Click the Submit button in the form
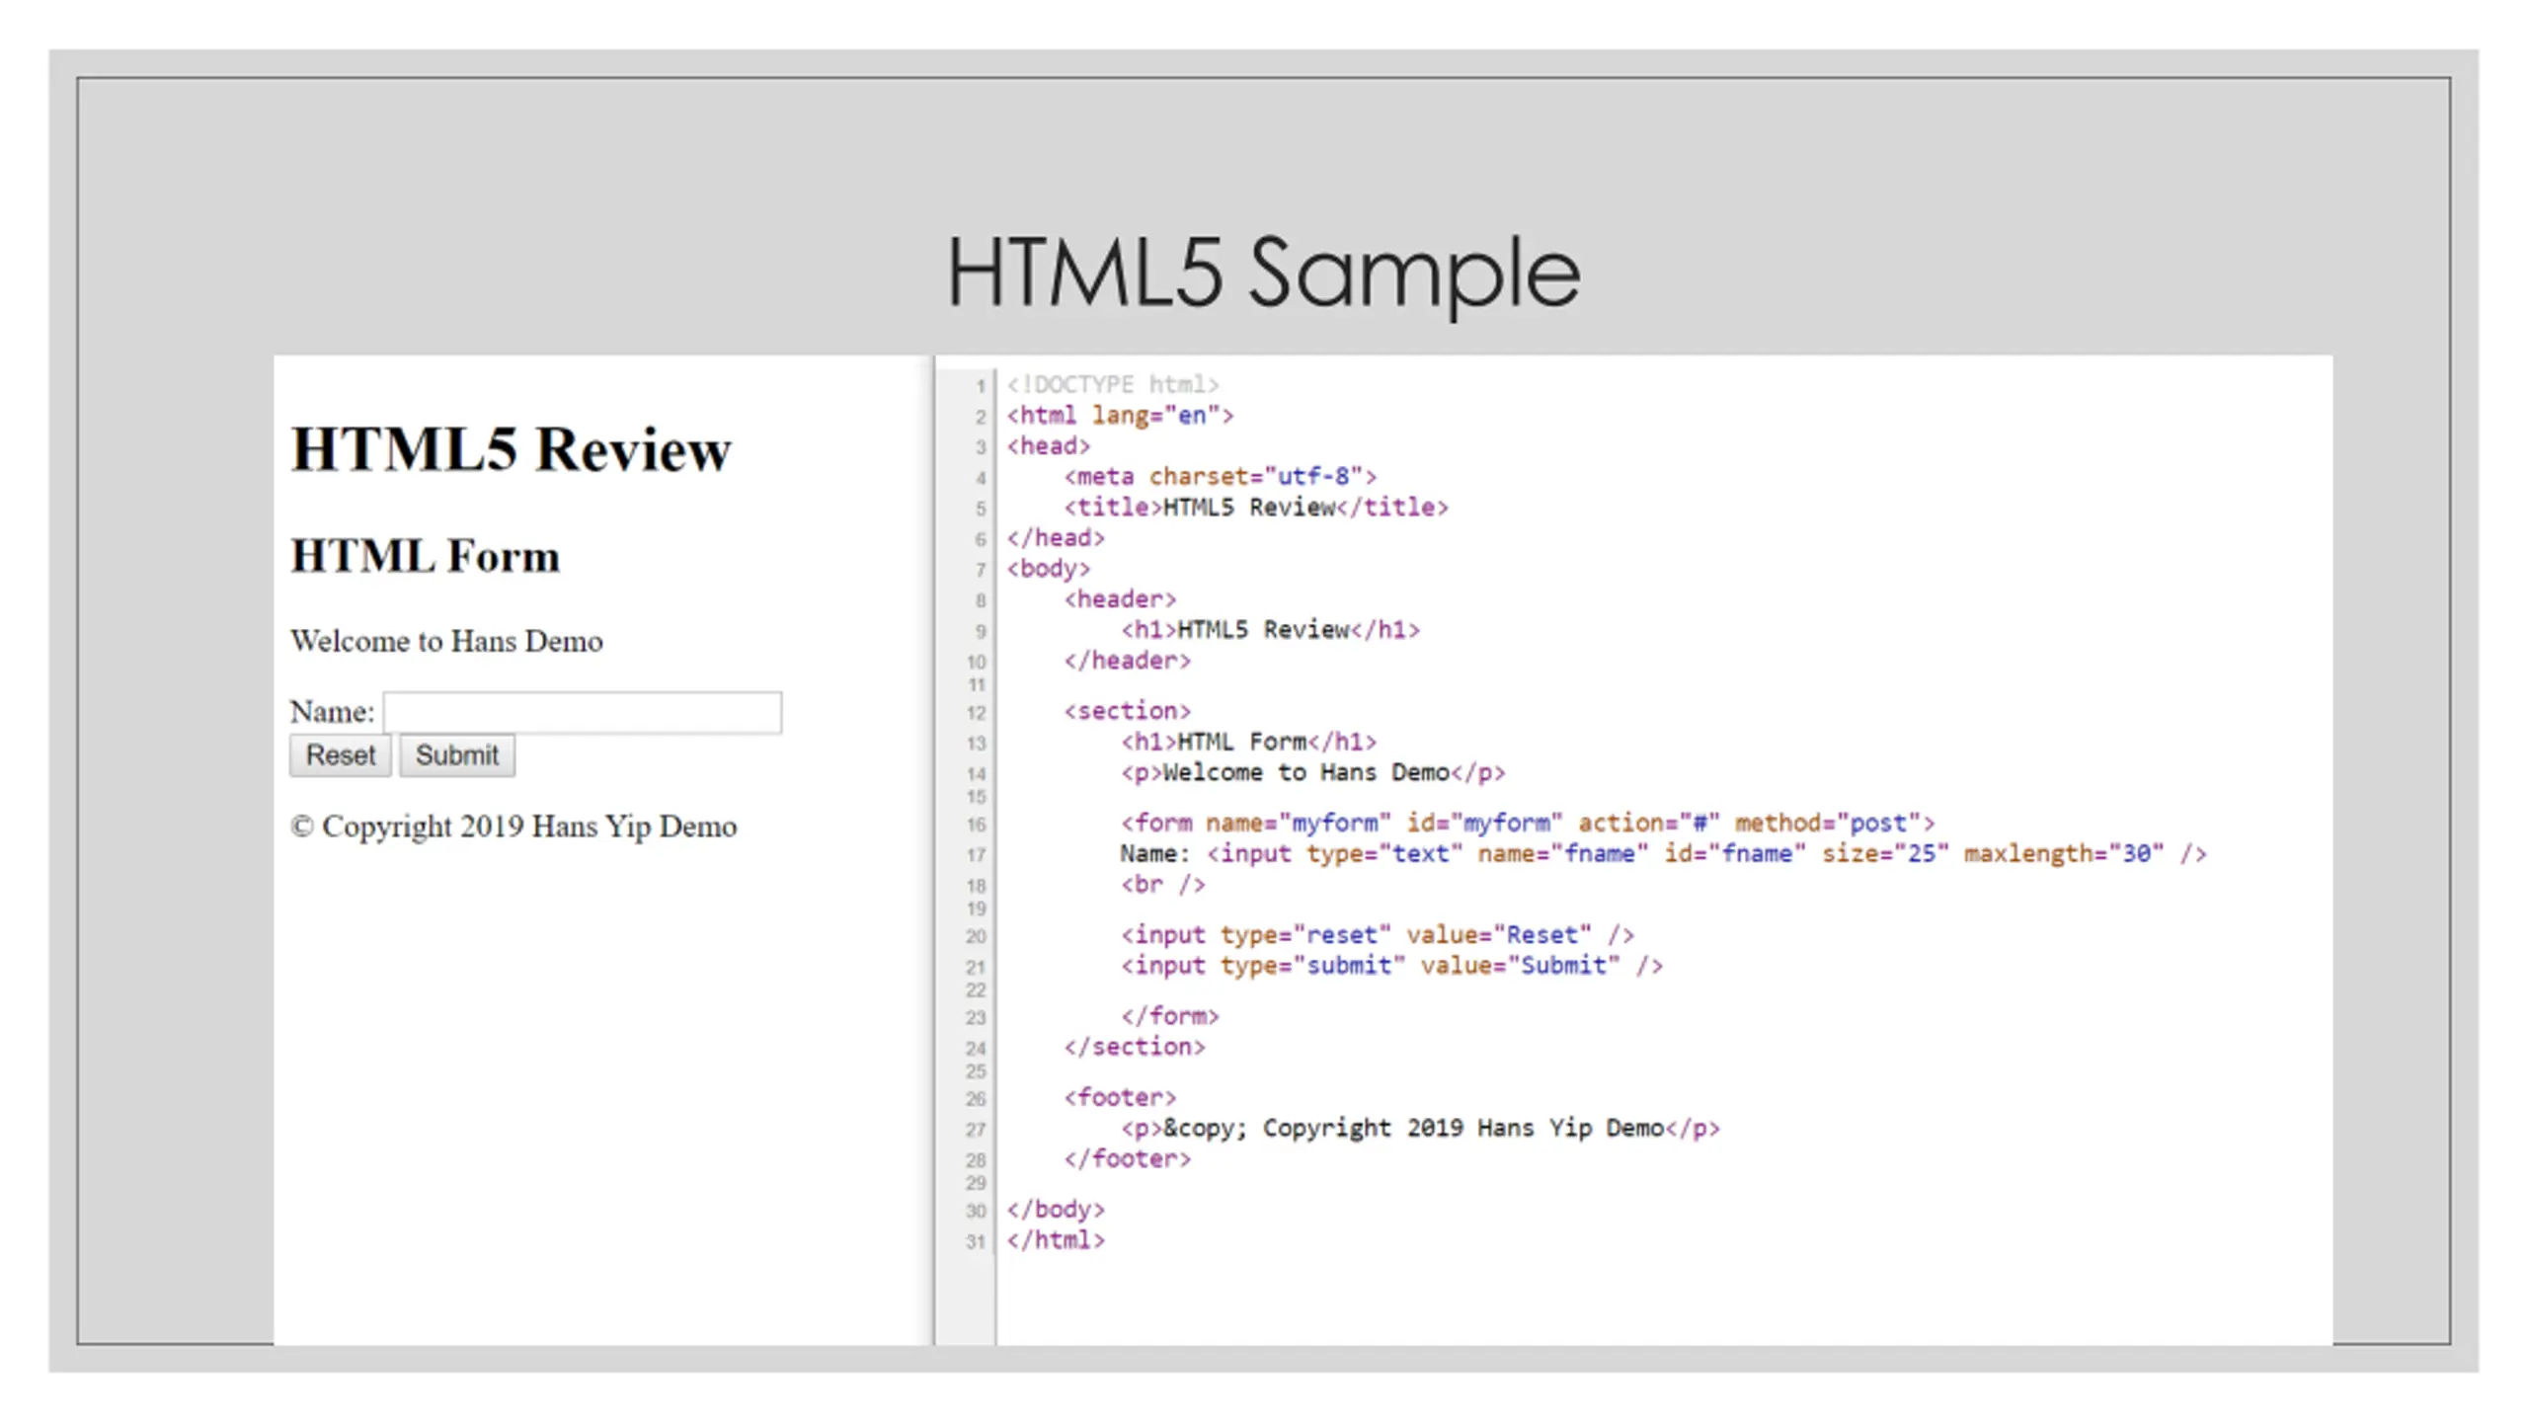This screenshot has height=1422, width=2528. pyautogui.click(x=456, y=755)
